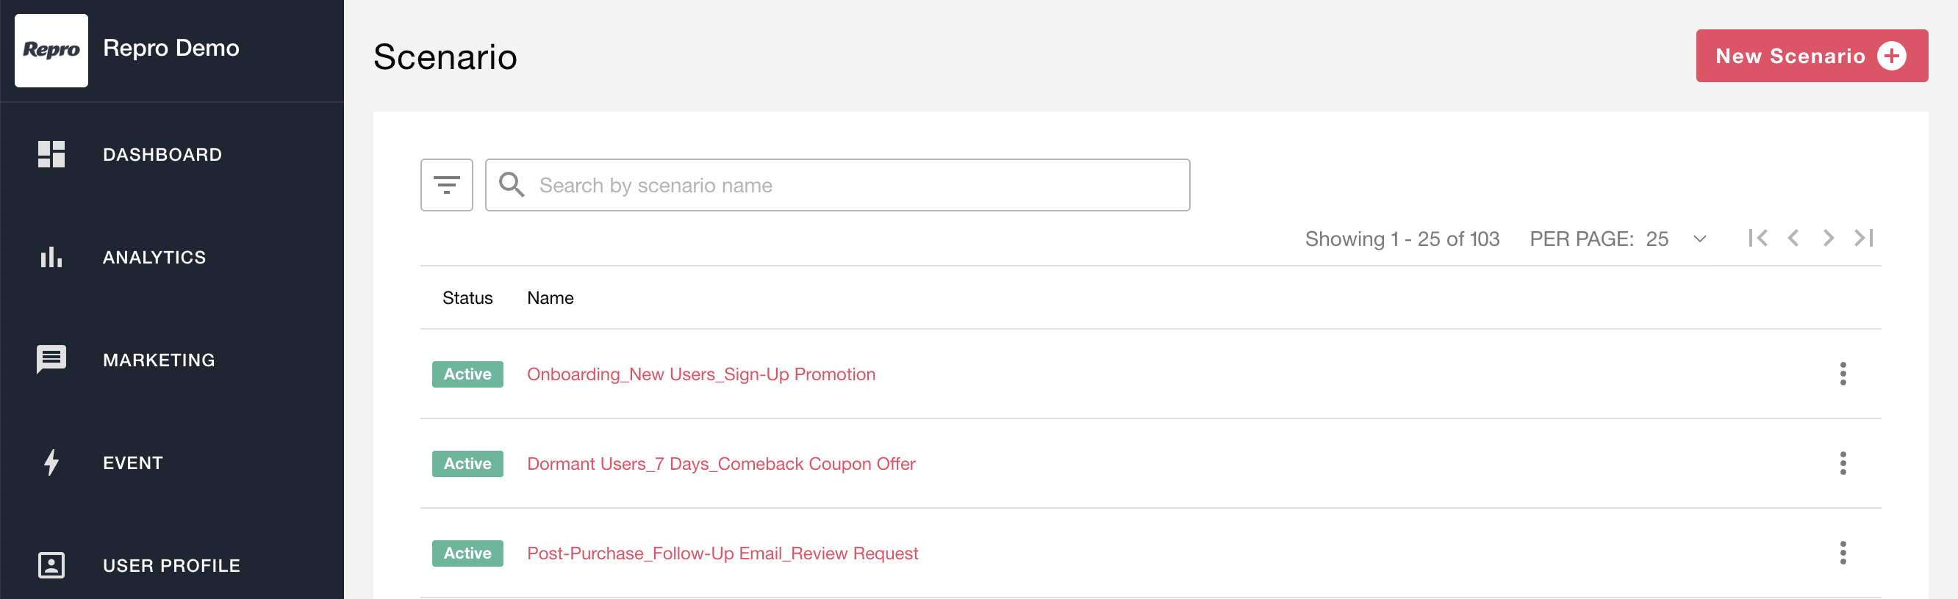Screen dimensions: 1958x599
Task: Open more options for Post-Purchase scenario
Action: point(1843,553)
